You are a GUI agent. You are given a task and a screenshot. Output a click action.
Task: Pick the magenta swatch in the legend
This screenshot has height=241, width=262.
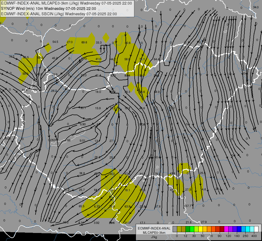click(x=226, y=229)
